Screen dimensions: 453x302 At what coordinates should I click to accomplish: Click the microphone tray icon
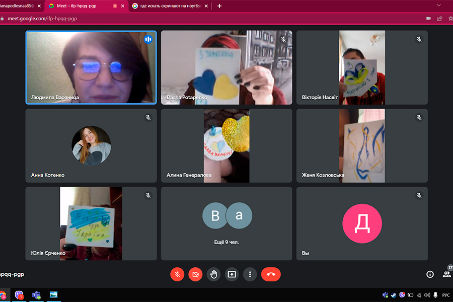coord(435,295)
